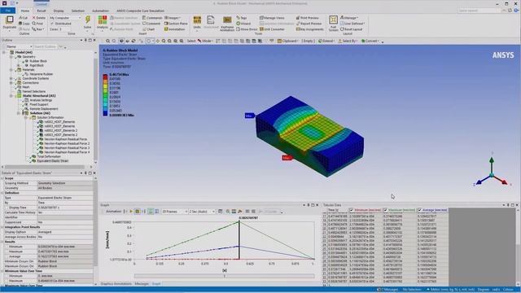Switch to Messages tab below graph
The image size is (521, 293).
(x=142, y=284)
